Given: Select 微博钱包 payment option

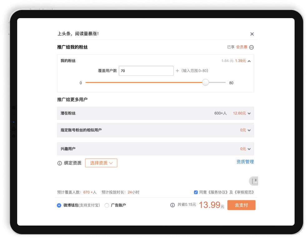Looking at the screenshot, I should [59, 205].
